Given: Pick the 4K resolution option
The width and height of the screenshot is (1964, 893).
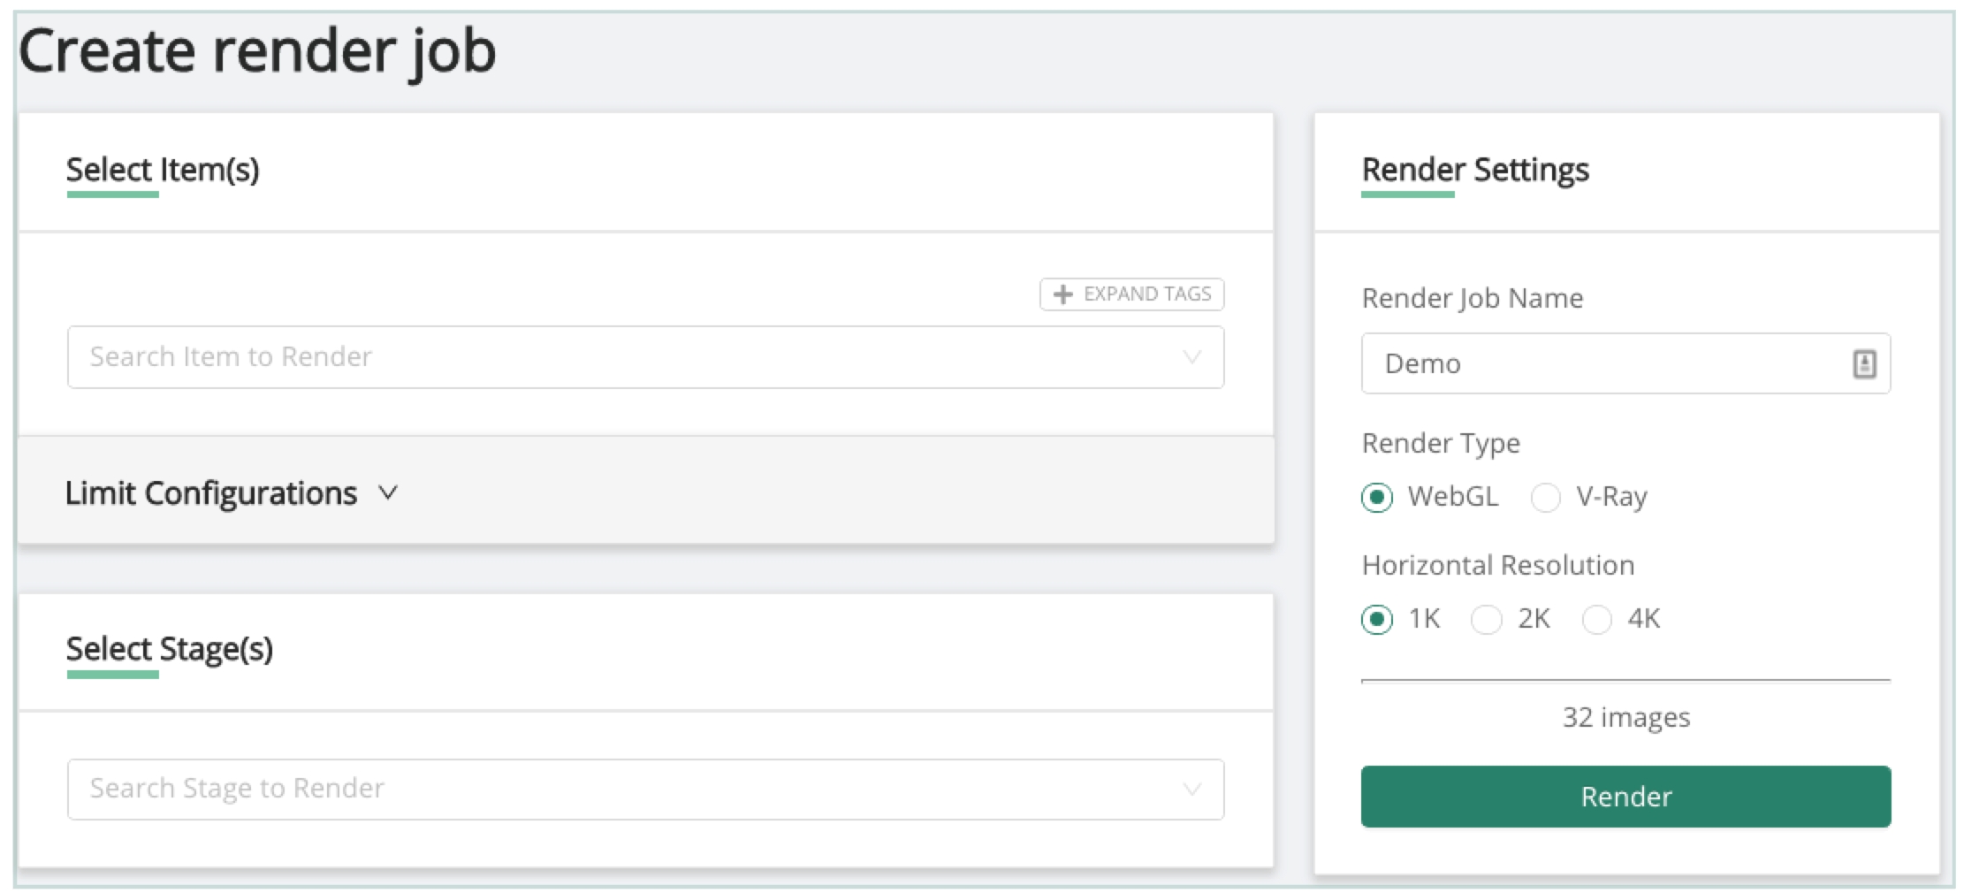Looking at the screenshot, I should [1596, 619].
